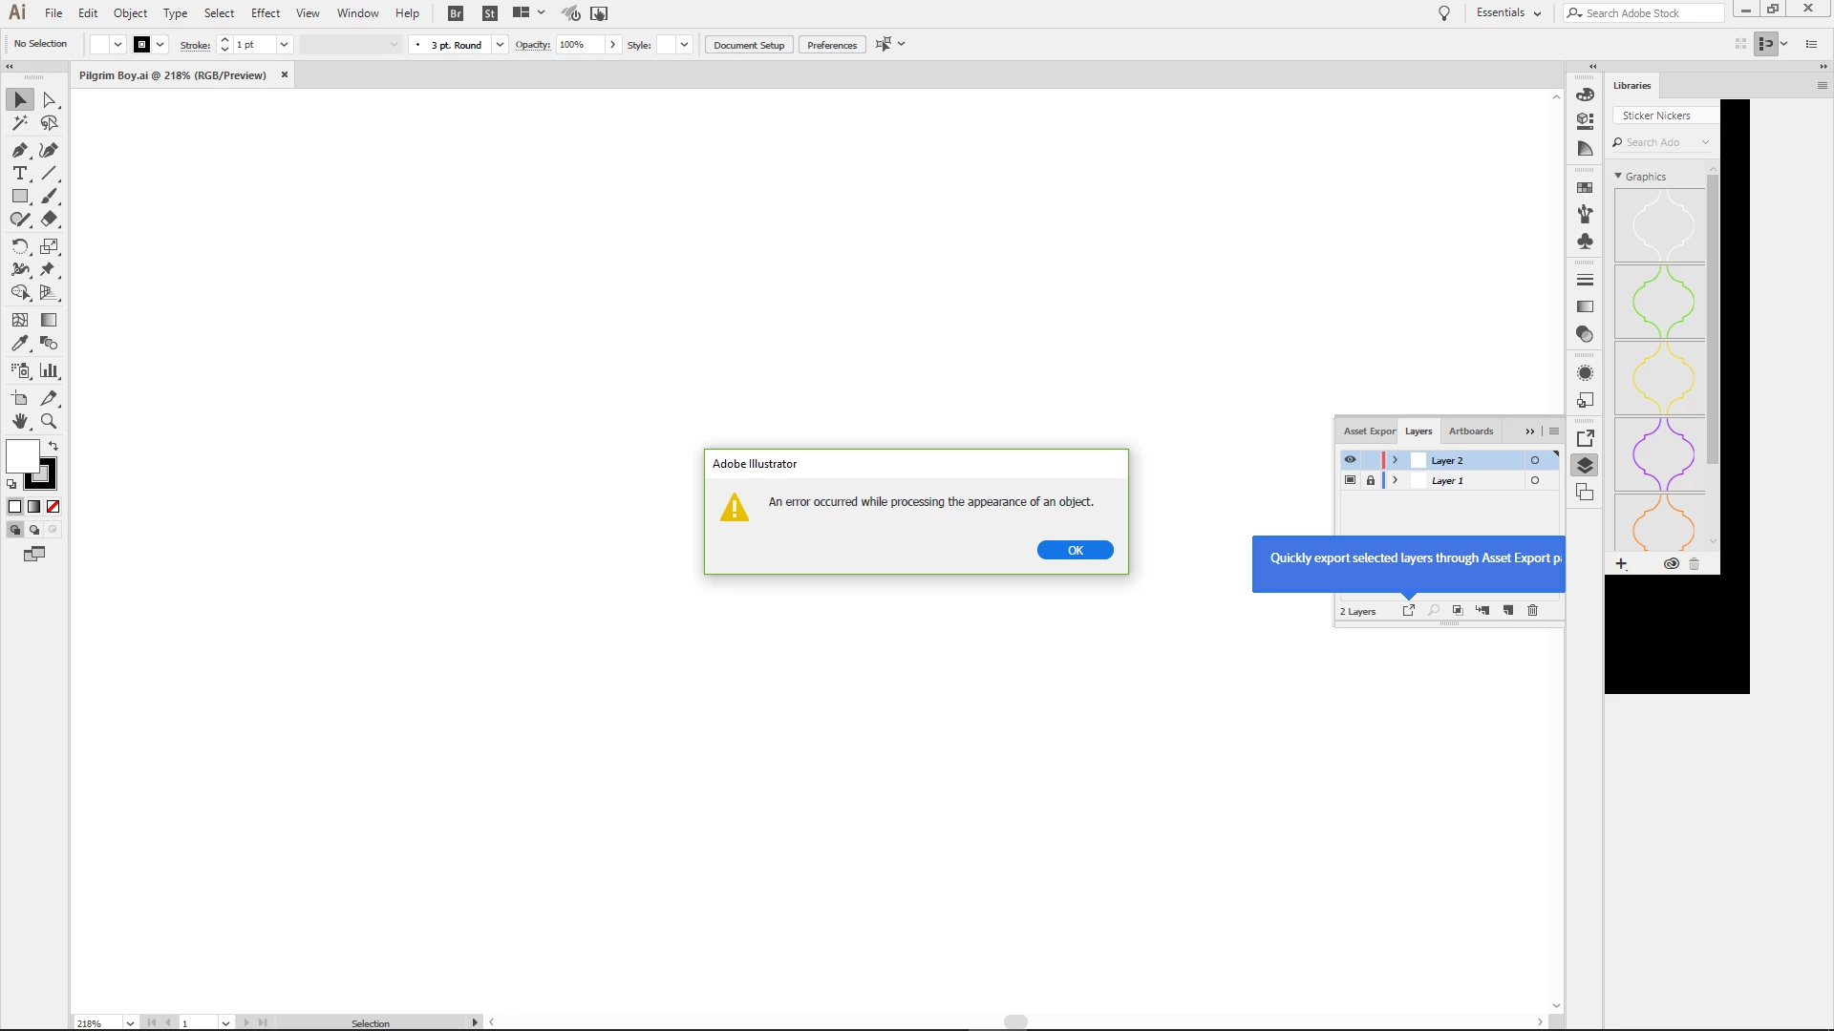Open Document Setup

click(x=748, y=45)
